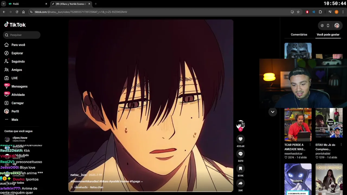Save the video with the bookmark icon
Screen dimensions: 347x195
(x=240, y=168)
